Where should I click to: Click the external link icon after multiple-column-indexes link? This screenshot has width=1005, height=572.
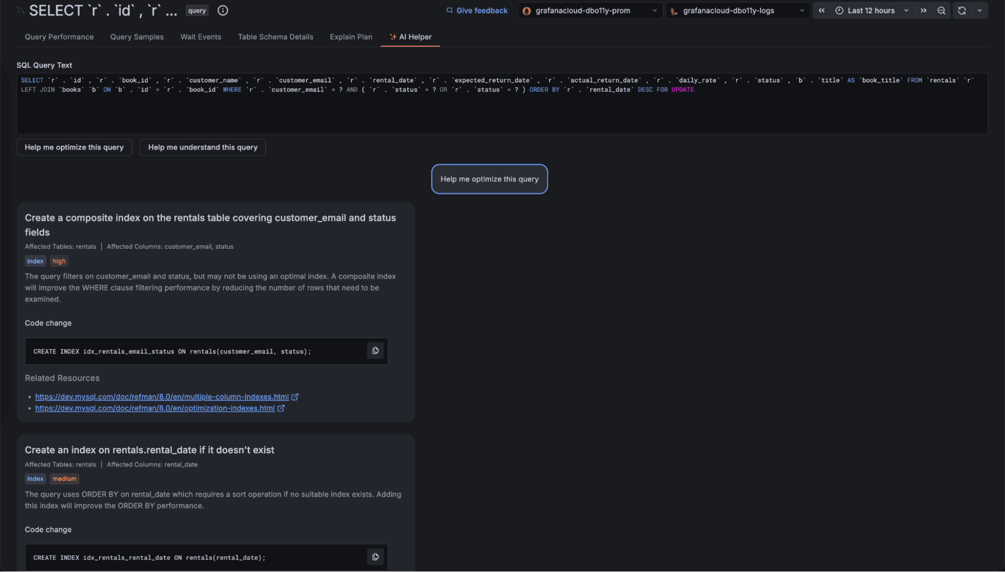[x=295, y=397]
